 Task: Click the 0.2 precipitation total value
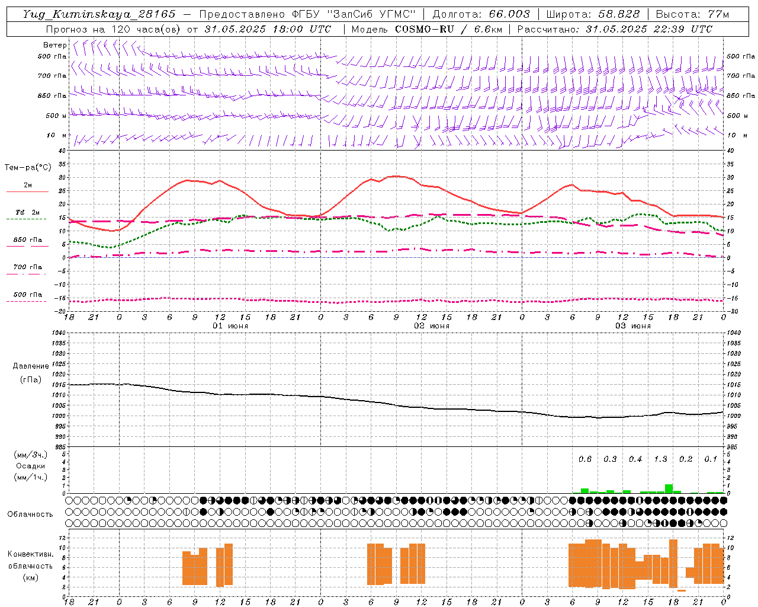point(686,459)
